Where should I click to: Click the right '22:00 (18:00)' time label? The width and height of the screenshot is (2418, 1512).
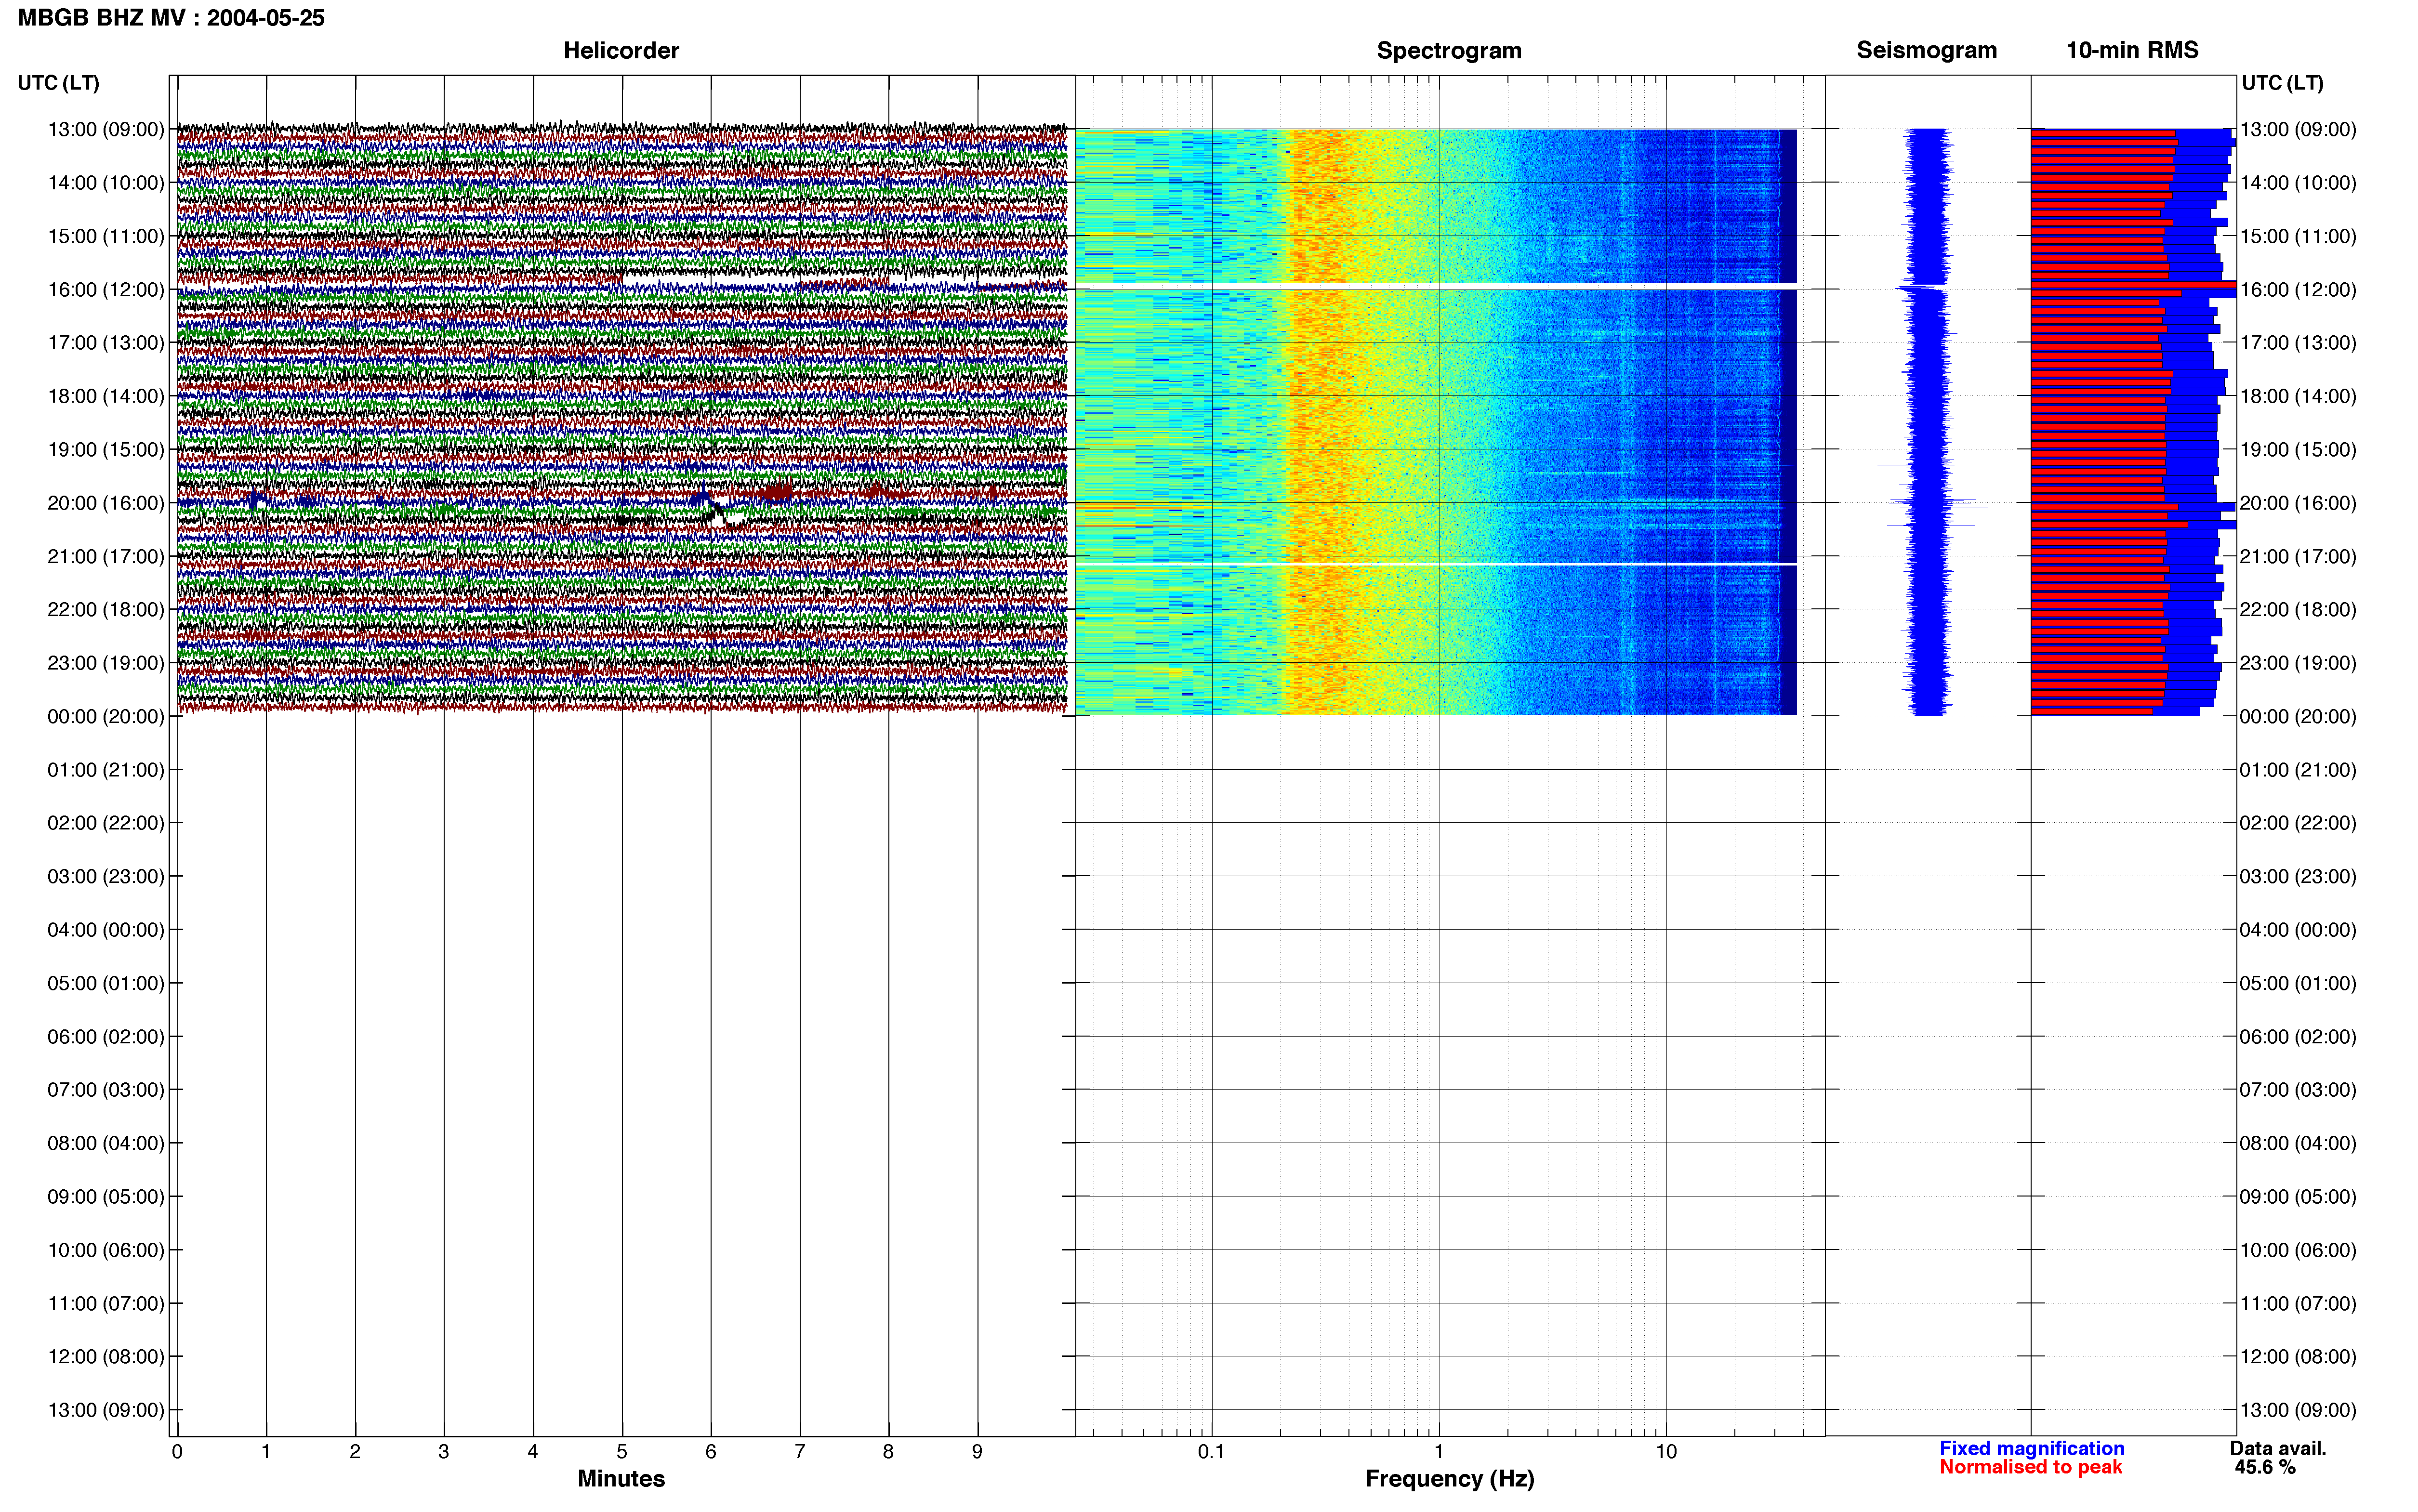[x=2298, y=610]
